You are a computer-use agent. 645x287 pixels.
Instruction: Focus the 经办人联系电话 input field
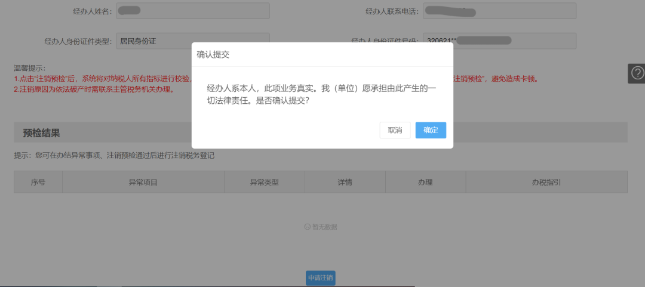tap(499, 11)
